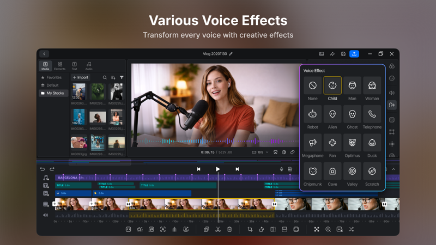Save the project
Viewport: 436px width, 245px height.
pos(343,54)
